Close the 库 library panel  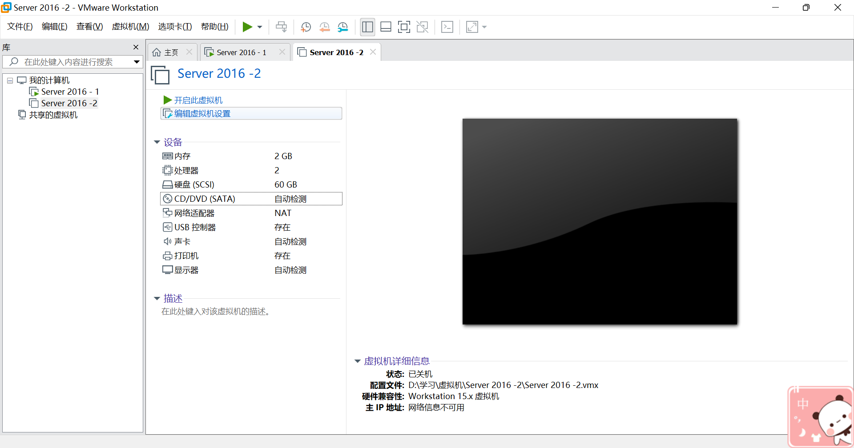tap(136, 47)
